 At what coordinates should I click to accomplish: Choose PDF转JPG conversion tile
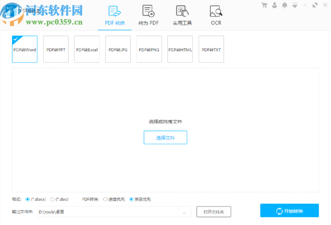click(118, 49)
